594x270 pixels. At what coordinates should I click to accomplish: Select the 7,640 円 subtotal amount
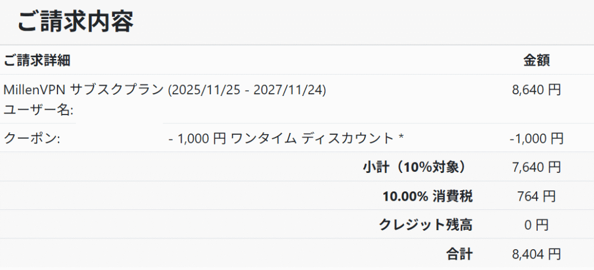pos(537,168)
